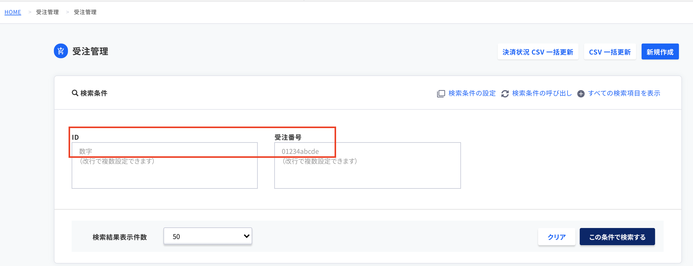Open the HOME breadcrumb link
Screen dimensions: 693x266
point(13,12)
